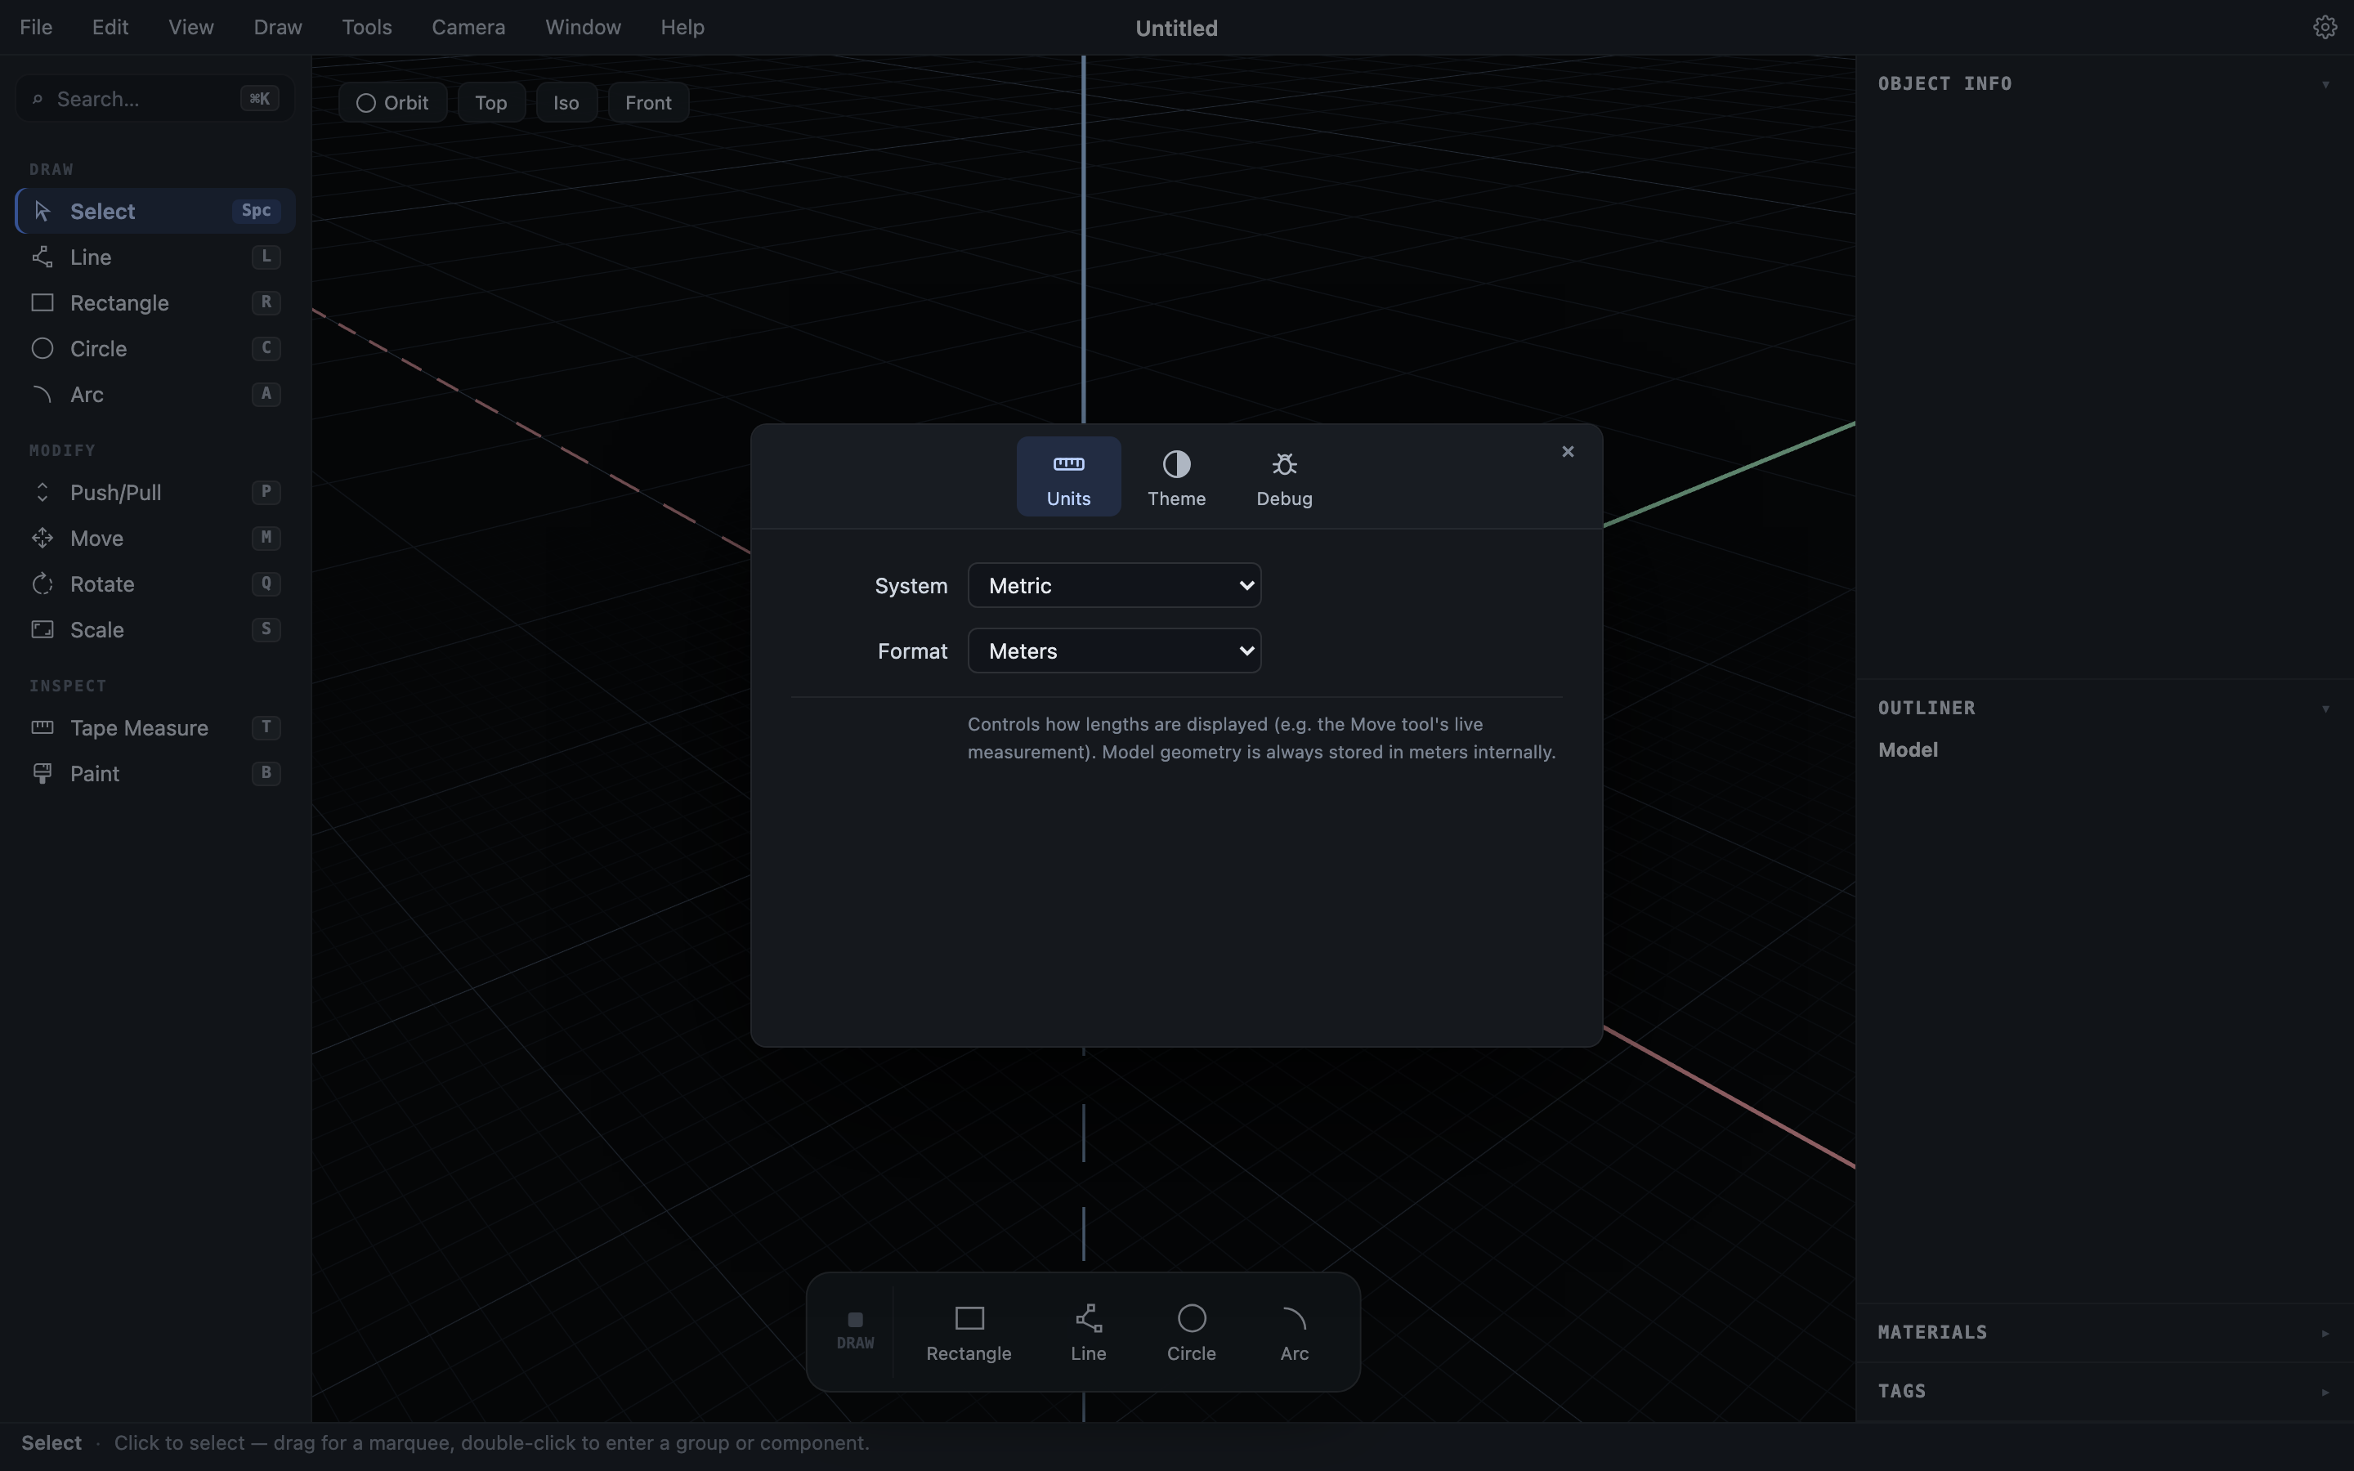Switch to Front view
Screen dimensions: 2354x1471
point(649,102)
